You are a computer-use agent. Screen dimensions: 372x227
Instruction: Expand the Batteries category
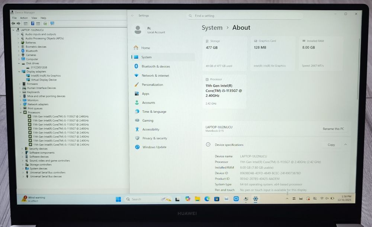18,43
